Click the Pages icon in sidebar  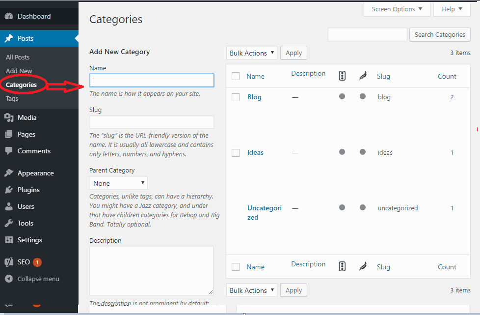[9, 134]
